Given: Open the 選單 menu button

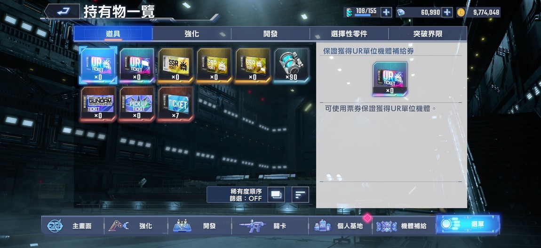Looking at the screenshot, I should click(x=468, y=225).
